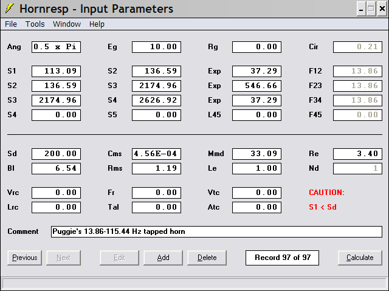Click the red S1 < Sd warning
Screen dimensions: 389x291
point(323,207)
